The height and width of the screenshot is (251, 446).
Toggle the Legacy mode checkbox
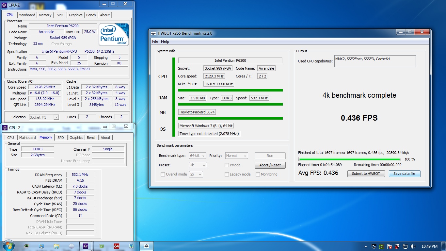pos(227,174)
